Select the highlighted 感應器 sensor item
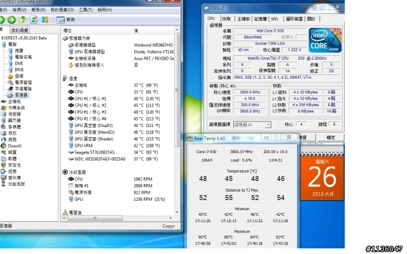This screenshot has width=407, height=254. pyautogui.click(x=18, y=95)
